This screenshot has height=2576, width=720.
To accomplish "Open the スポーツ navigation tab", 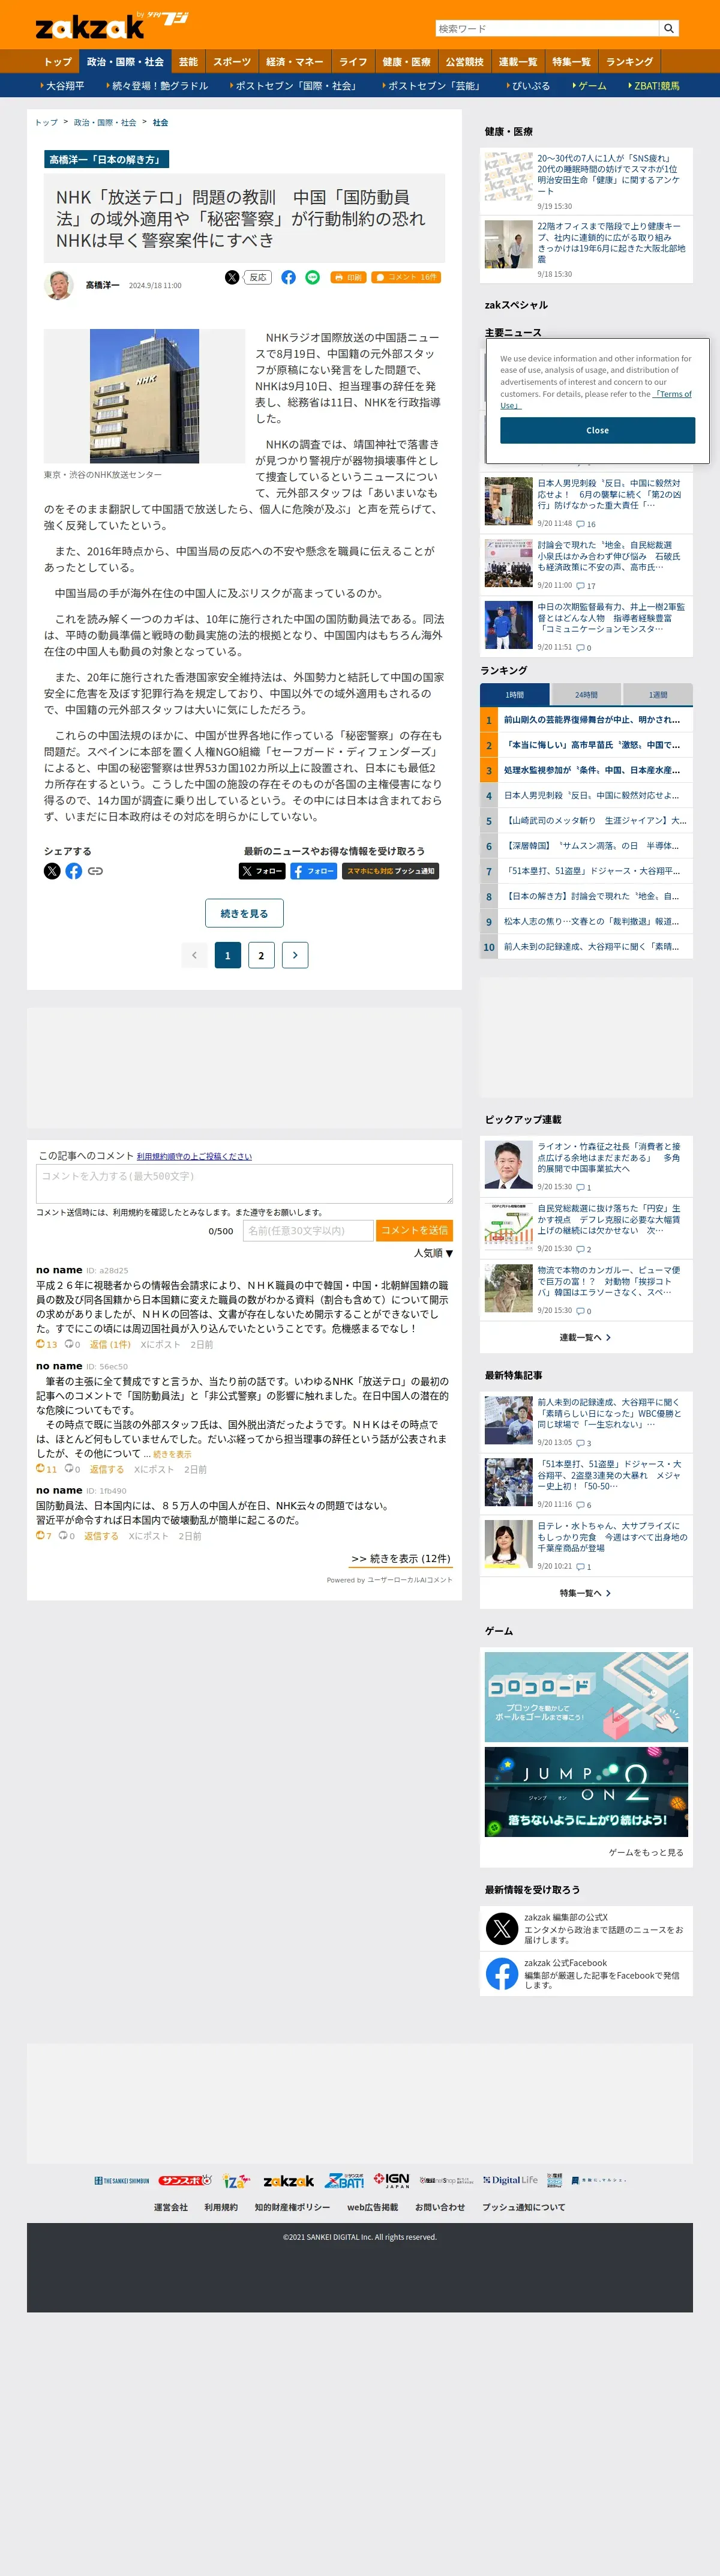I will tap(232, 62).
